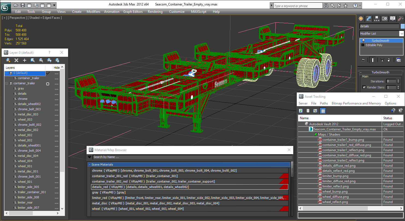
Task: Collapse the 0 (default) layer tree
Action: [x=7, y=73]
